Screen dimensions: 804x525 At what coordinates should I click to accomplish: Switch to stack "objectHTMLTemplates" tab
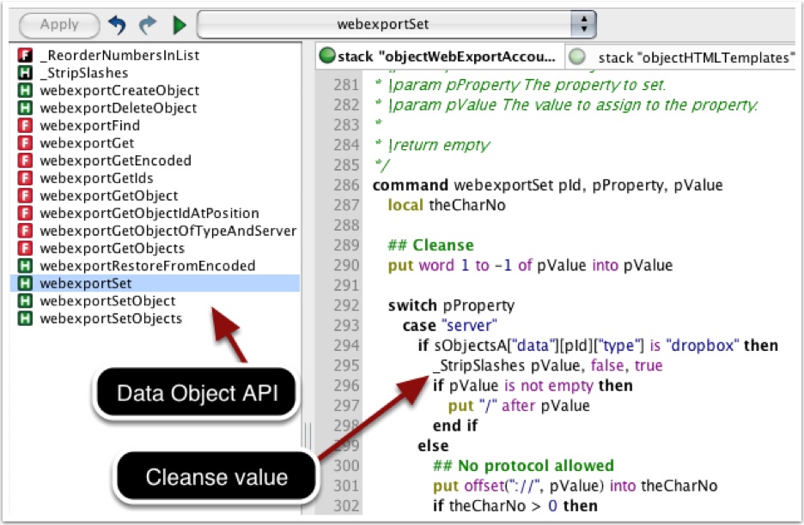tap(681, 57)
